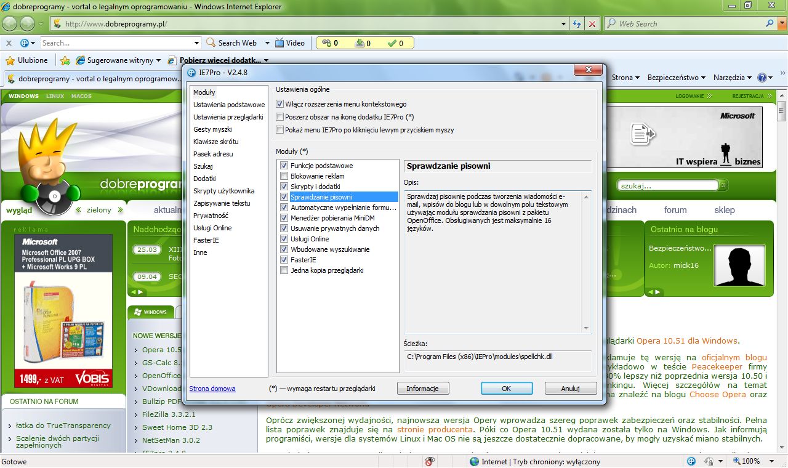Screen dimensions: 788x468
Task: Click the IE7Pro logo icon in search toolbar
Action: [25, 43]
